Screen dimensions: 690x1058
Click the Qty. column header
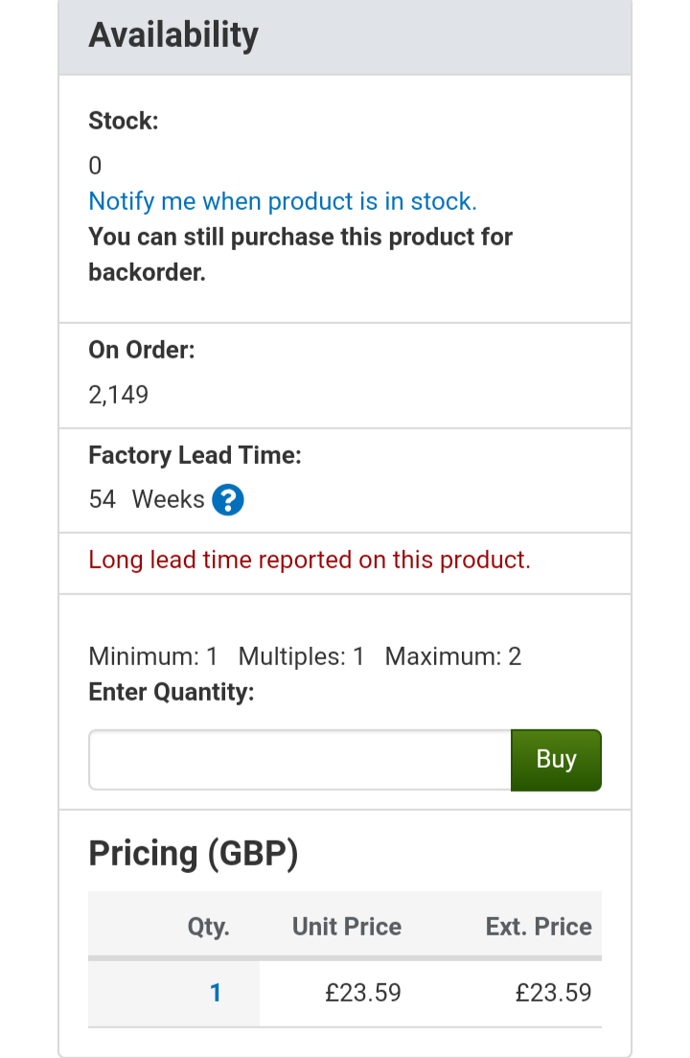point(208,927)
